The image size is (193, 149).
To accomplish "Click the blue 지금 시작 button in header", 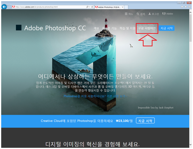I will click(x=167, y=28).
